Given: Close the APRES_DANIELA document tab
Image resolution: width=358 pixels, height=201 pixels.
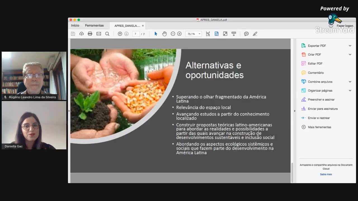Looking at the screenshot, I should [x=143, y=26].
